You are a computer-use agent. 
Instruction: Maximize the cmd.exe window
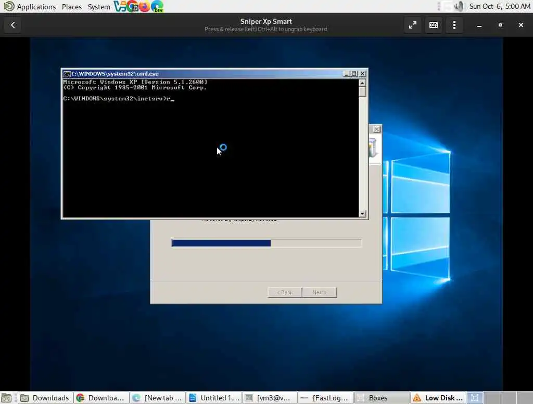pos(354,74)
